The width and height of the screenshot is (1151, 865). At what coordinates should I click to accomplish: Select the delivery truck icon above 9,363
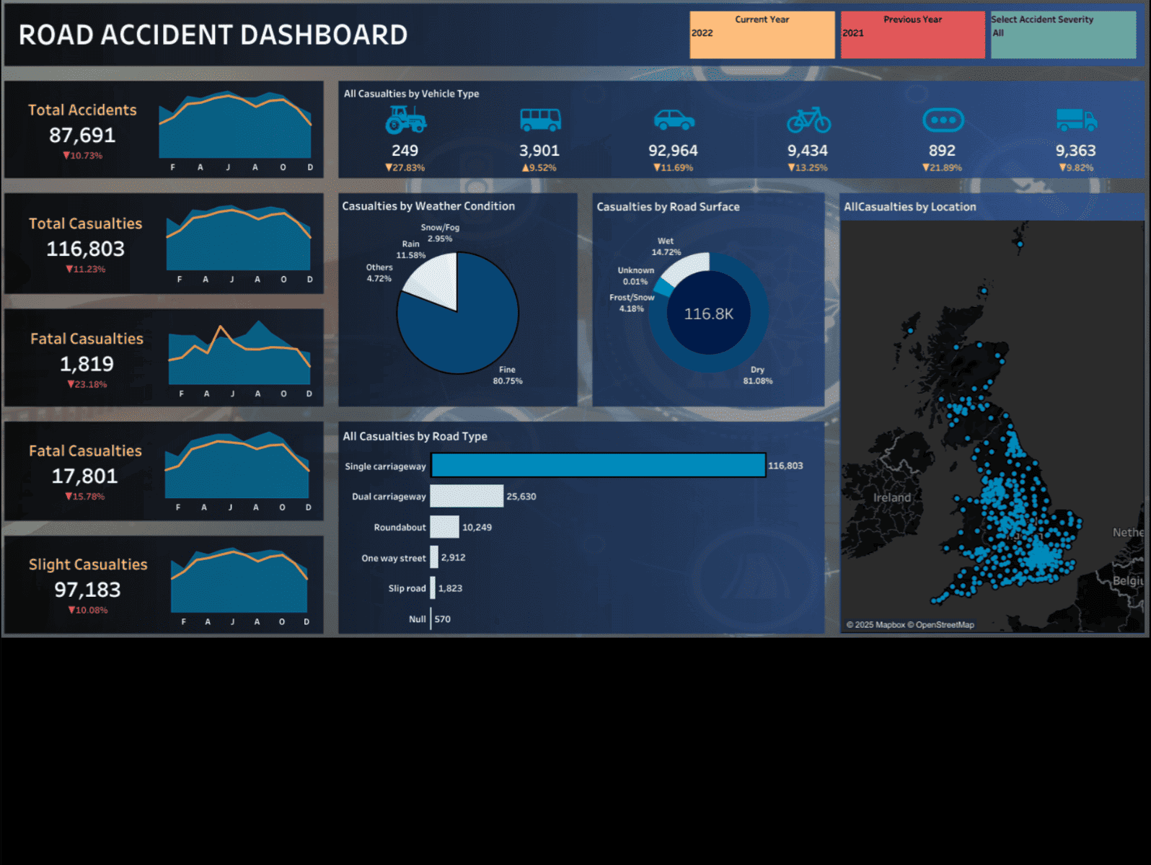pos(1076,120)
